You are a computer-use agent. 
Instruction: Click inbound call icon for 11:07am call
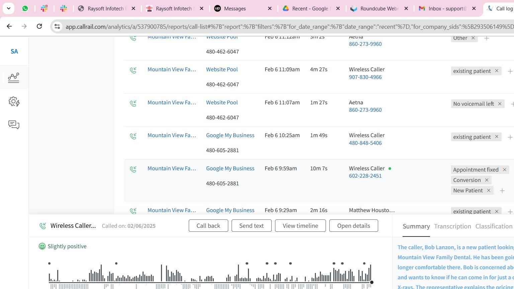point(133,103)
